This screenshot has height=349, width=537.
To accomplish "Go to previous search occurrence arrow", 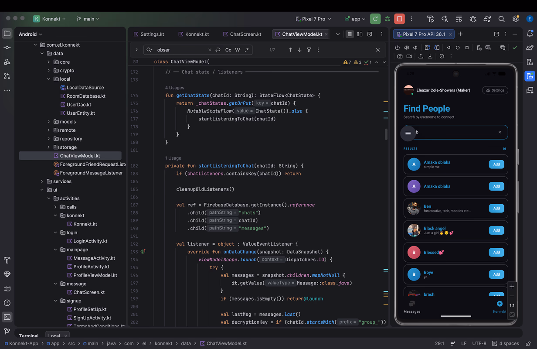I will [290, 50].
